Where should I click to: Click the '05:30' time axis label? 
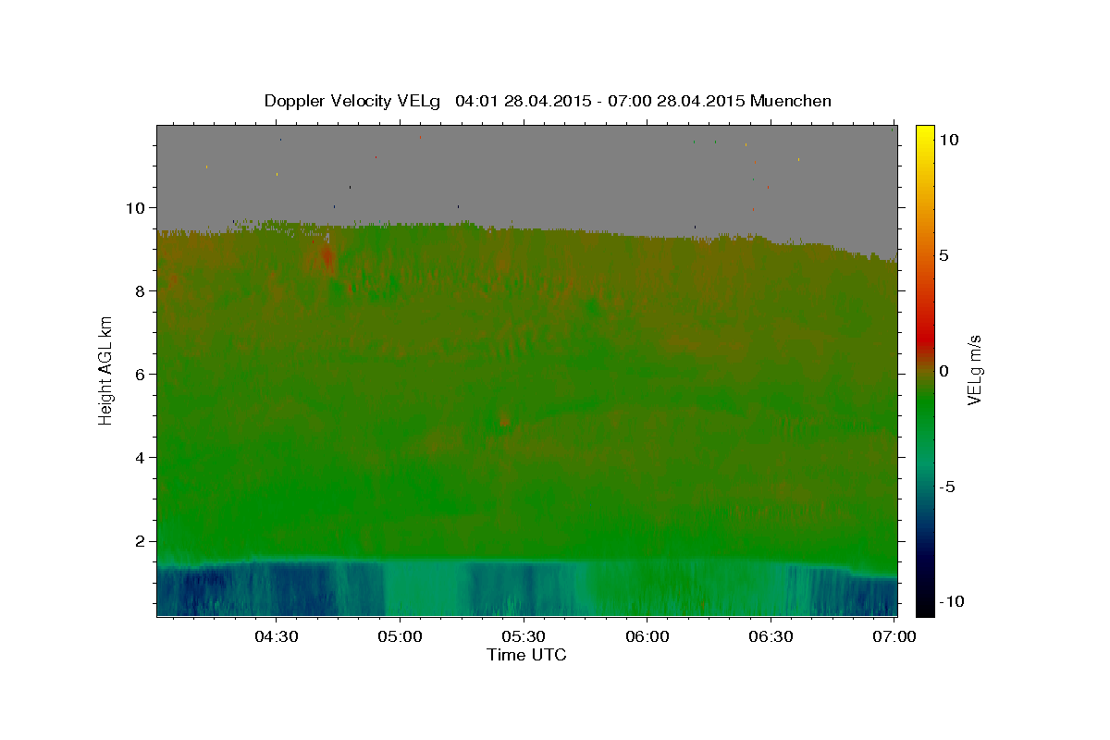coord(524,636)
